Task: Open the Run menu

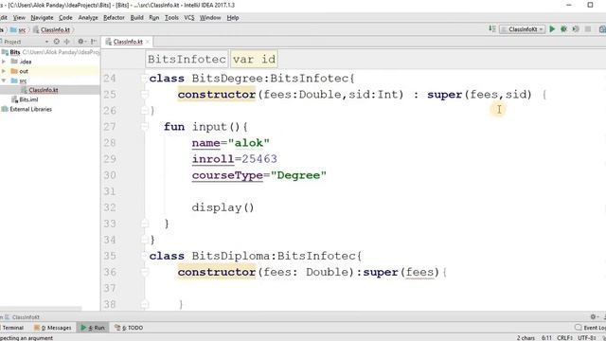Action: [x=153, y=18]
